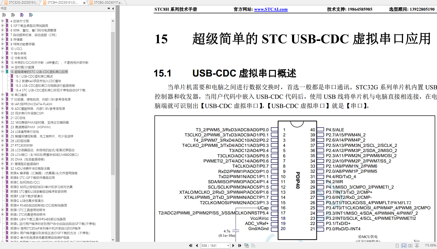Viewport: 437px width, 249px height.
Task: Go to the previous page
Action: (197, 245)
